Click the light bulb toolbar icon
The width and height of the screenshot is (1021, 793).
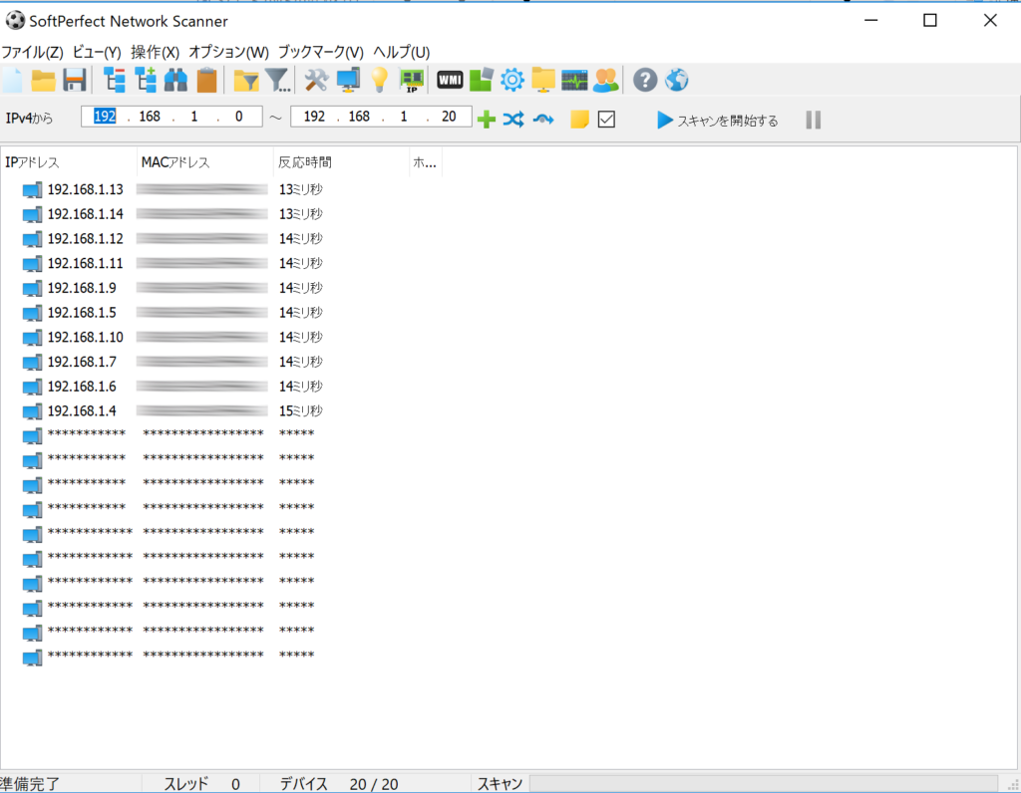click(x=379, y=81)
